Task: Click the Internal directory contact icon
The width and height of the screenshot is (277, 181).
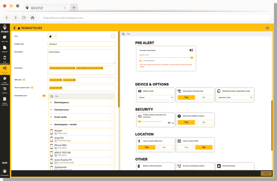Action: [219, 166]
